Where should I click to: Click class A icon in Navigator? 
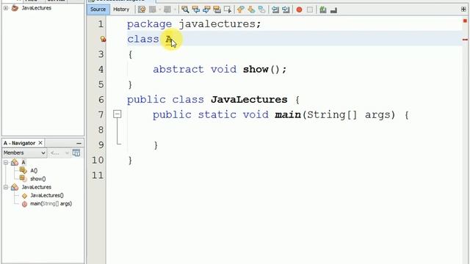pyautogui.click(x=15, y=163)
